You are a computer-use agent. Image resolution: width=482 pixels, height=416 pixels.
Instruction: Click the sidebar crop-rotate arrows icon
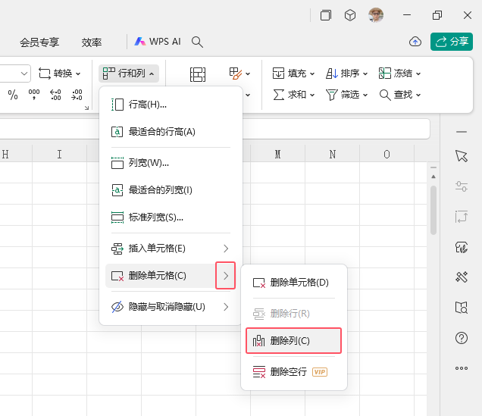tap(461, 217)
